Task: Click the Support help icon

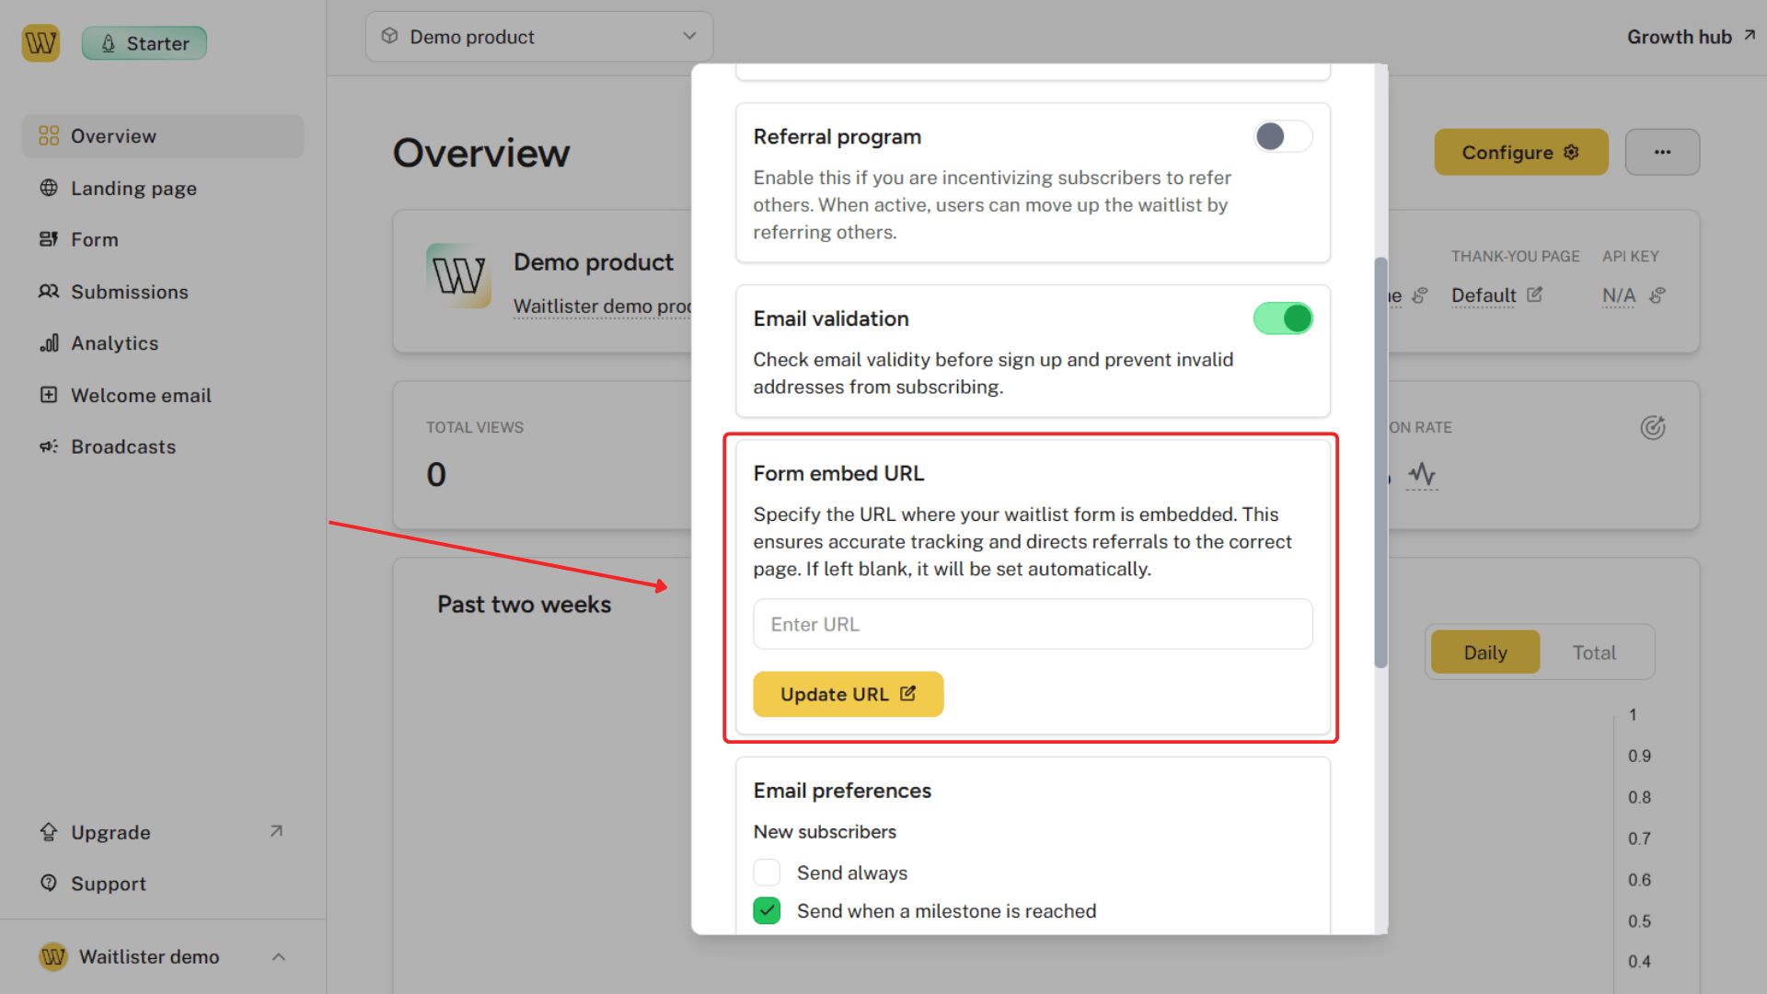Action: (x=49, y=883)
